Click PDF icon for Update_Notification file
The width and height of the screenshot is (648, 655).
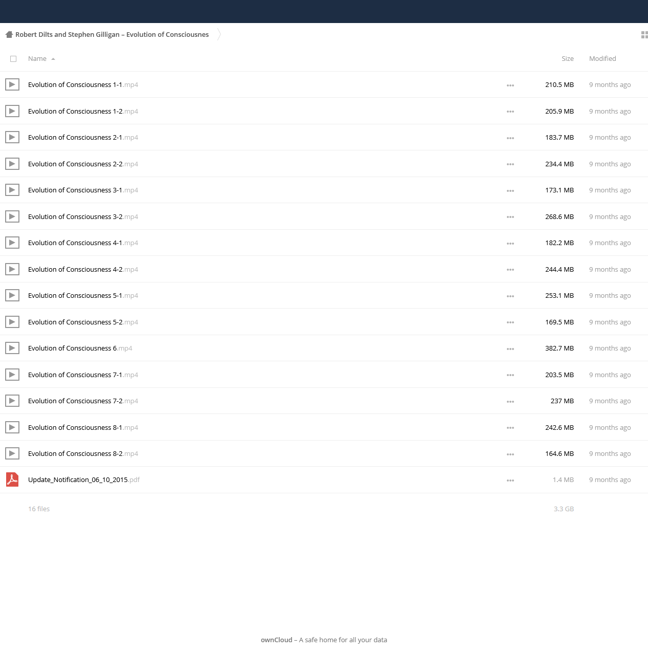click(12, 479)
